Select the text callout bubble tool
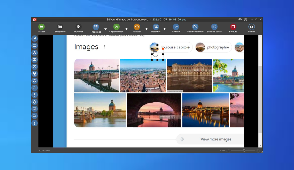294x170 pixels. point(34,60)
